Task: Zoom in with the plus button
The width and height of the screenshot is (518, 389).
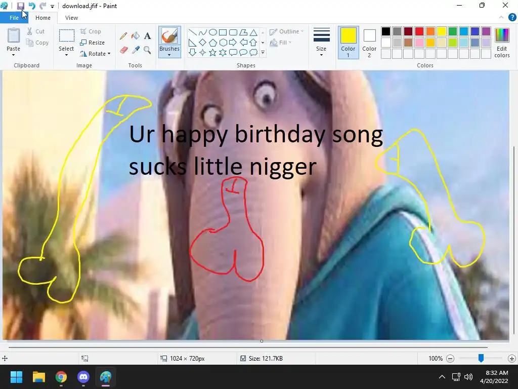Action: point(512,358)
